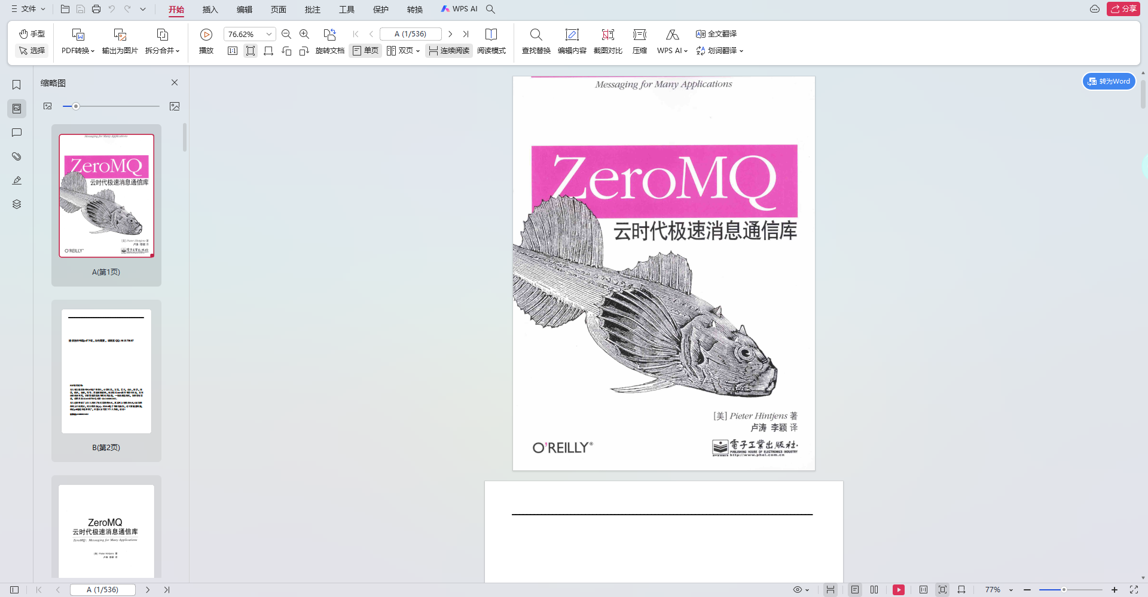Expand the zoom percentage dropdown
Screen dimensions: 1148x597
point(269,34)
